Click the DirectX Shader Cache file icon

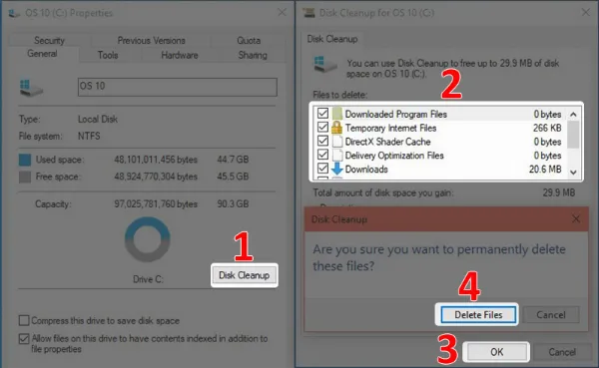[x=337, y=142]
